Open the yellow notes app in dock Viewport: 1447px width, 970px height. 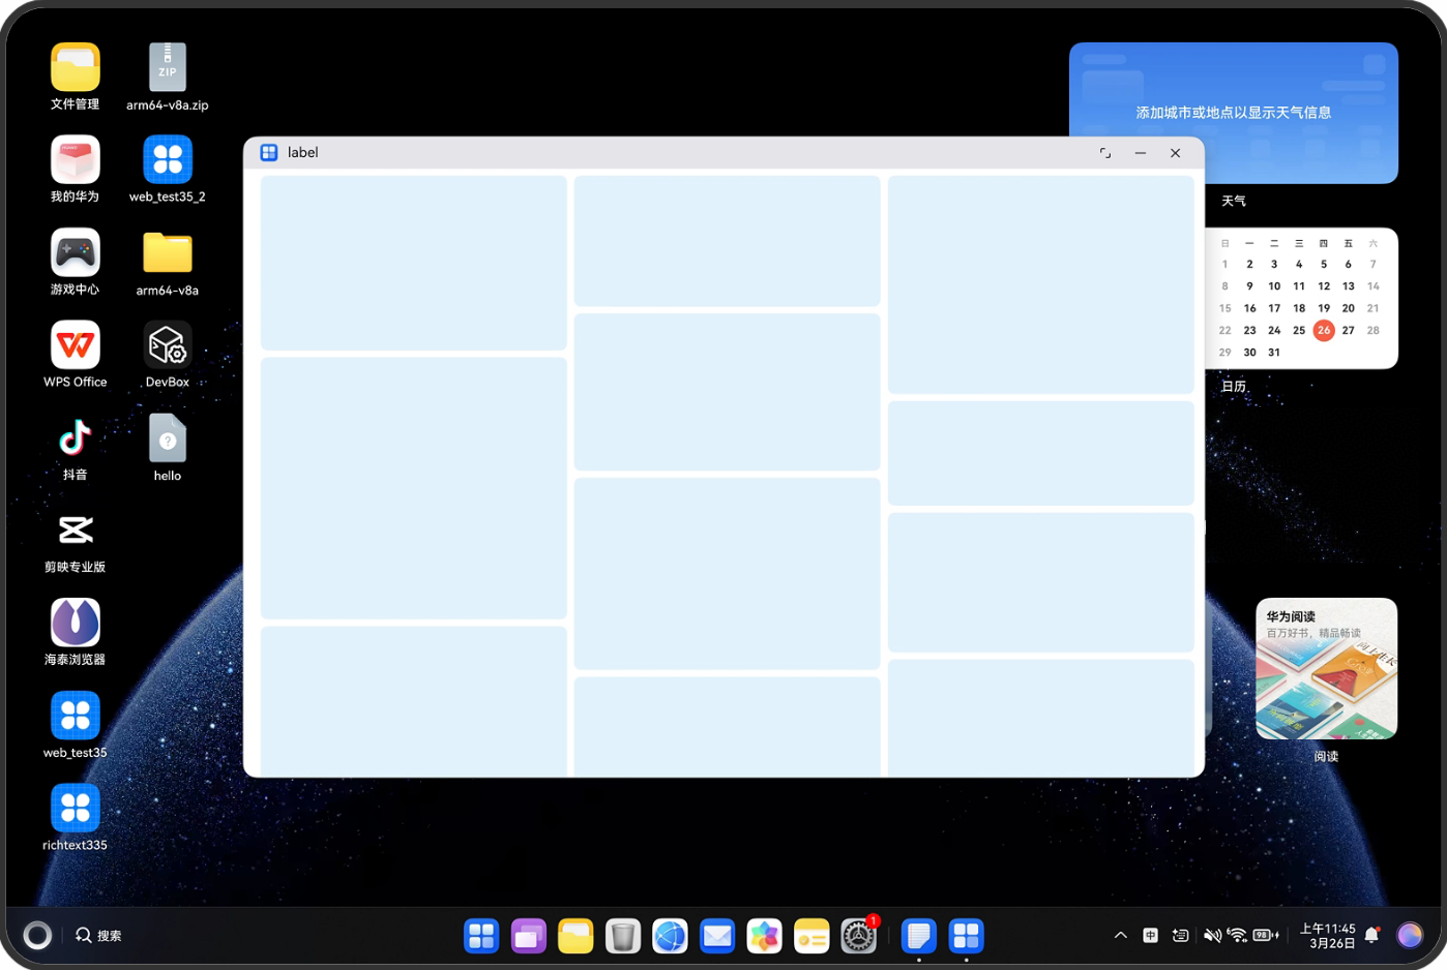tap(811, 936)
